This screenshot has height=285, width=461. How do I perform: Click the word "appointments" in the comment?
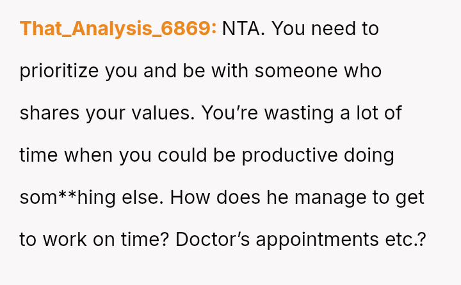[323, 240]
